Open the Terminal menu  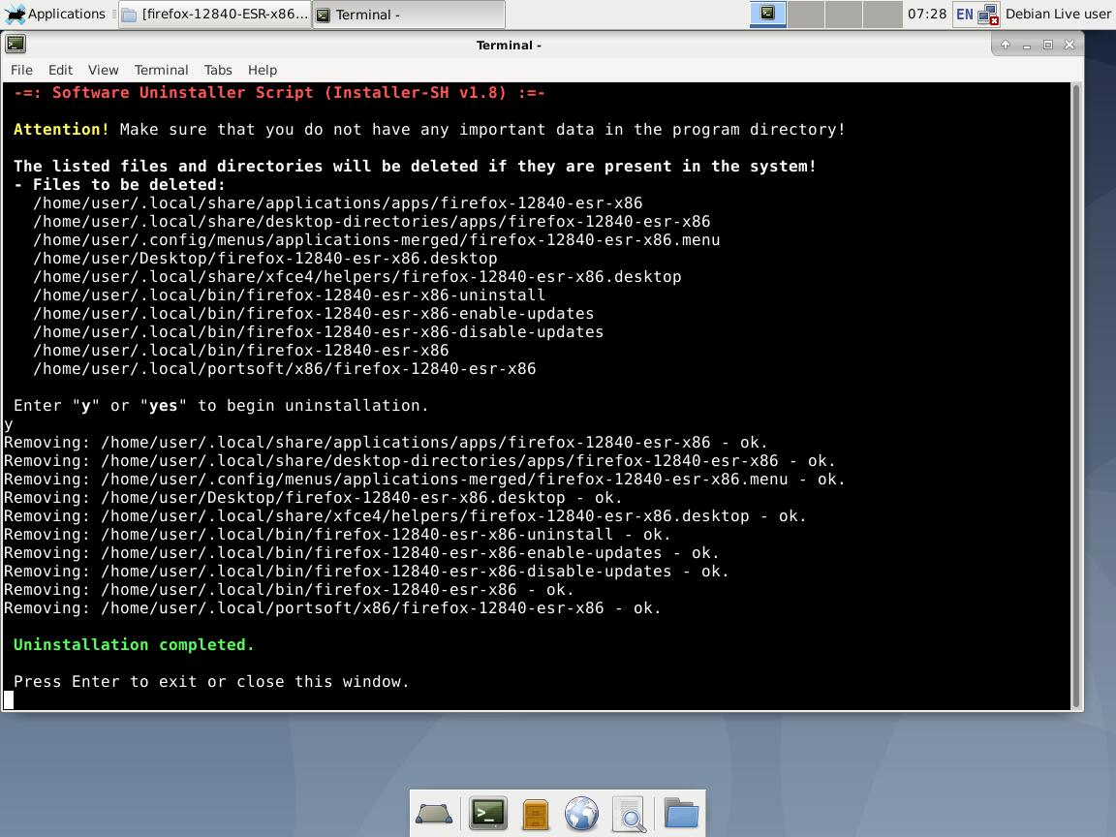pos(162,70)
